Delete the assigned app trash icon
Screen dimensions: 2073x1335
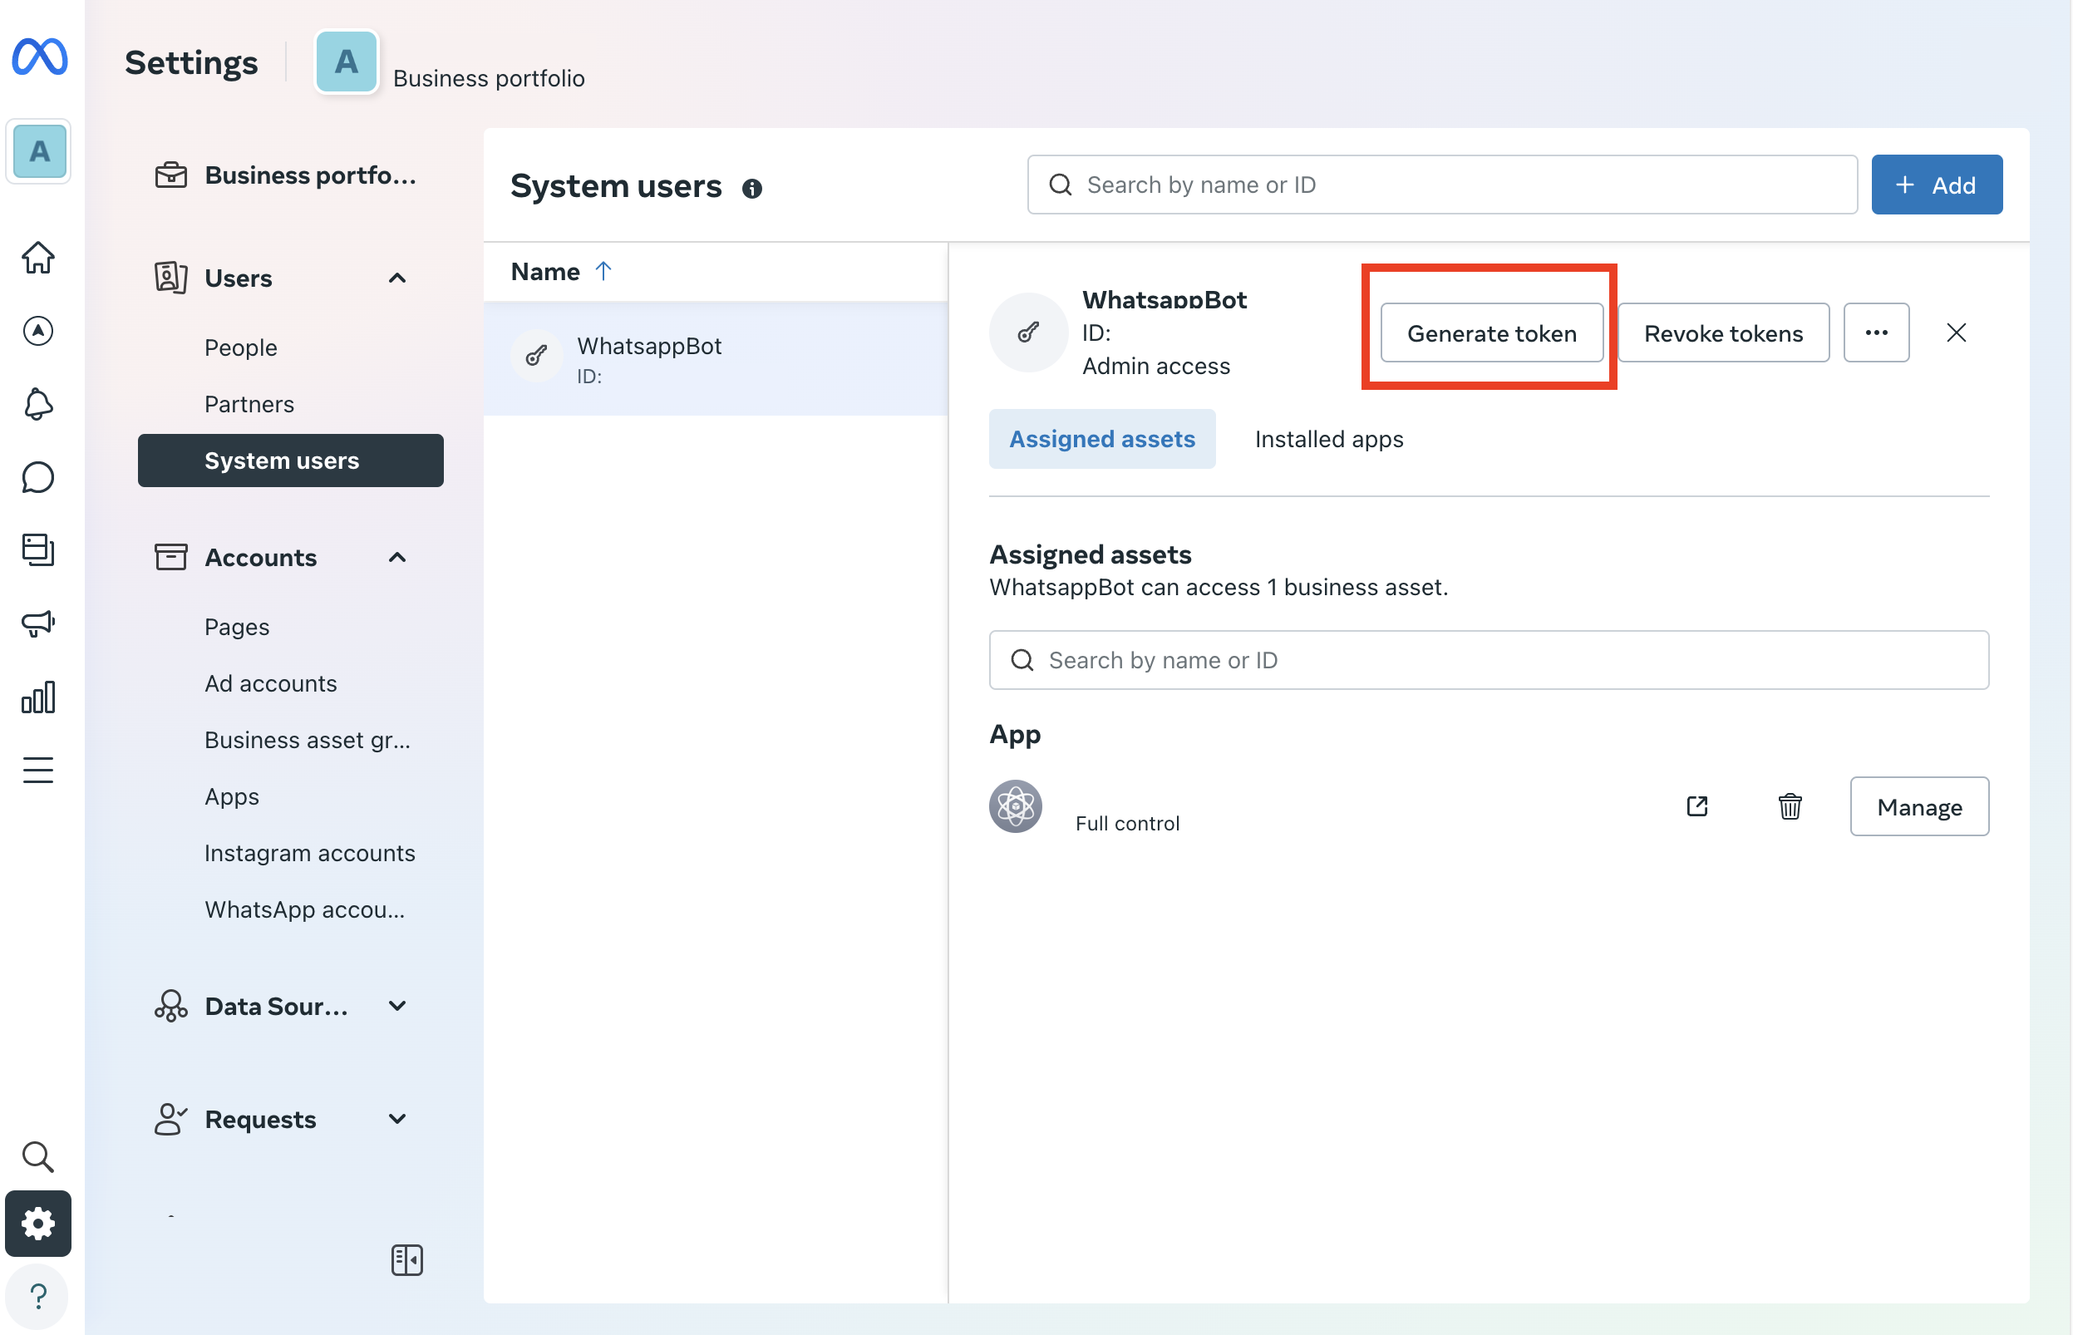click(x=1790, y=806)
